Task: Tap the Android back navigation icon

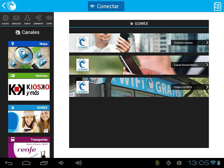Action: [9, 163]
